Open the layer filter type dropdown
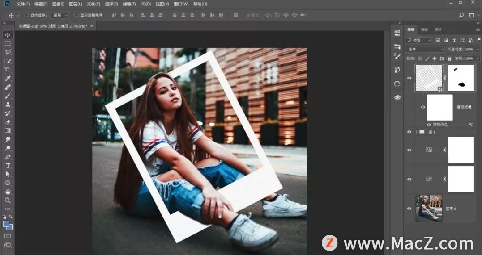Image resolution: width=482 pixels, height=255 pixels. pyautogui.click(x=419, y=40)
